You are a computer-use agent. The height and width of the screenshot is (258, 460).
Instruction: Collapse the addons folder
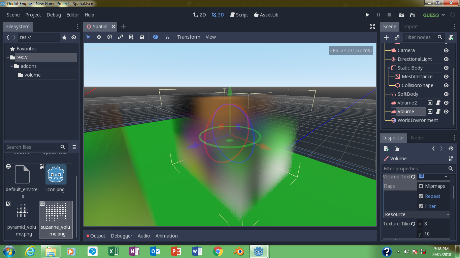pyautogui.click(x=12, y=66)
